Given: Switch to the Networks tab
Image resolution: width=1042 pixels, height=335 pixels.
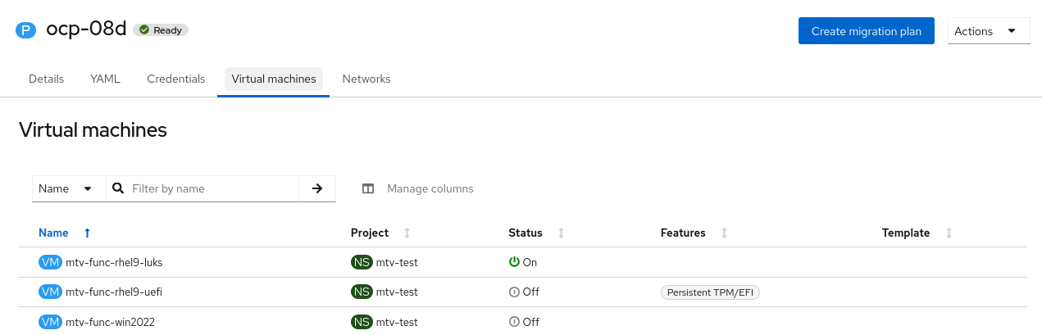Looking at the screenshot, I should tap(366, 79).
